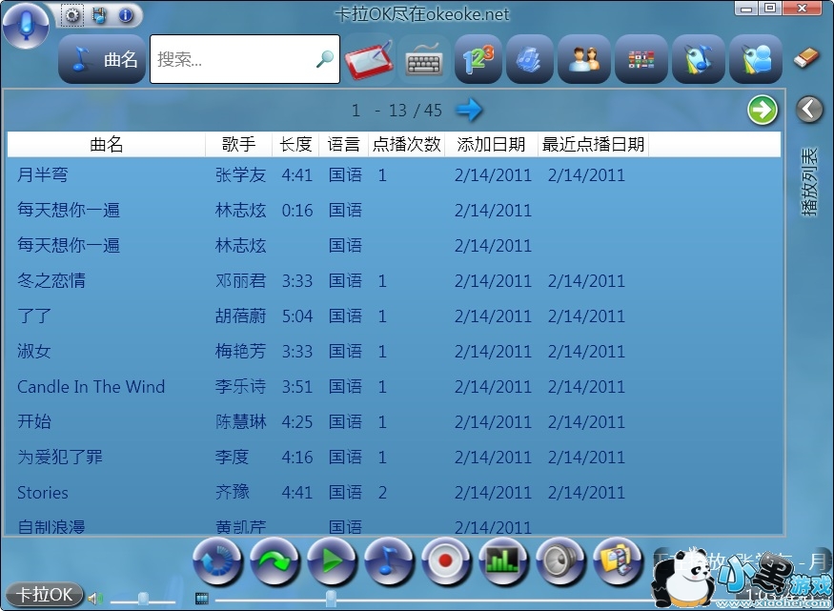The height and width of the screenshot is (611, 834).
Task: Click singer 张学友
Action: (240, 174)
